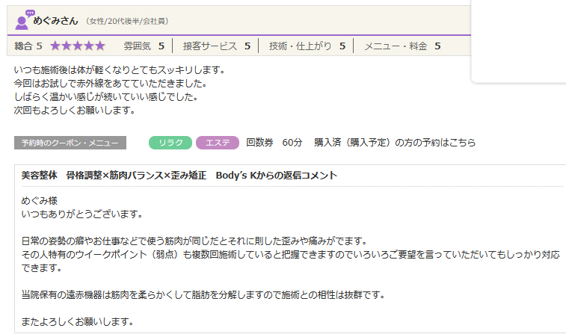
Task: Click the Body's K reply comment heading
Action: 179,176
